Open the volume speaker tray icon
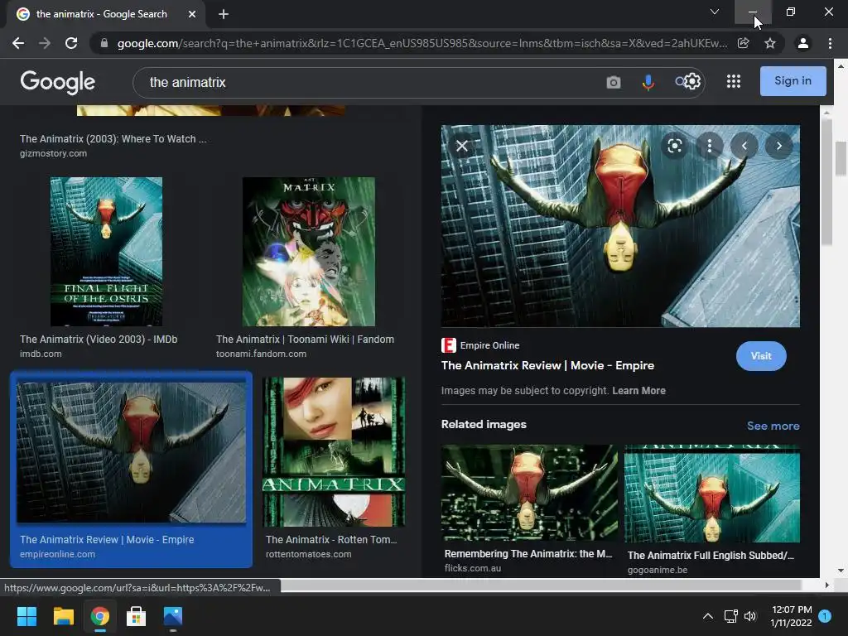 point(750,616)
